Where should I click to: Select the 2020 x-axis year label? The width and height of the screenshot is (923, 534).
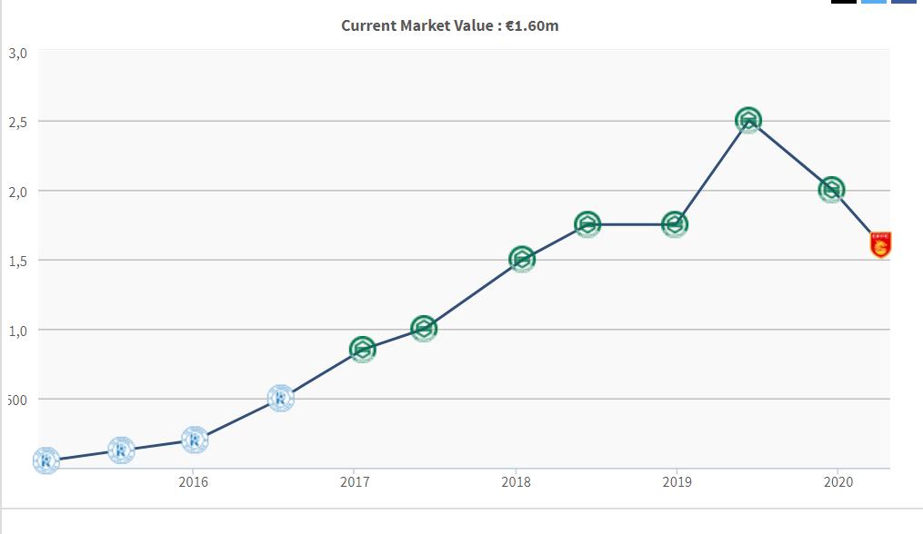(x=838, y=482)
